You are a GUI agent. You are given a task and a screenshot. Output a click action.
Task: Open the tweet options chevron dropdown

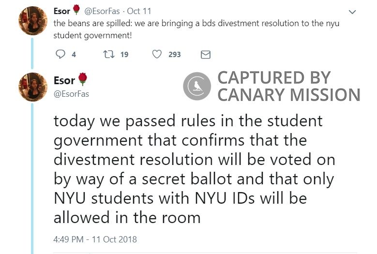click(352, 11)
